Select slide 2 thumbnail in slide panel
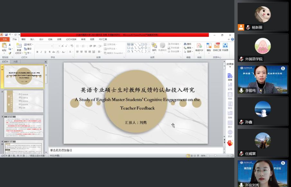Screen dimensions: 291x187 click(23, 101)
